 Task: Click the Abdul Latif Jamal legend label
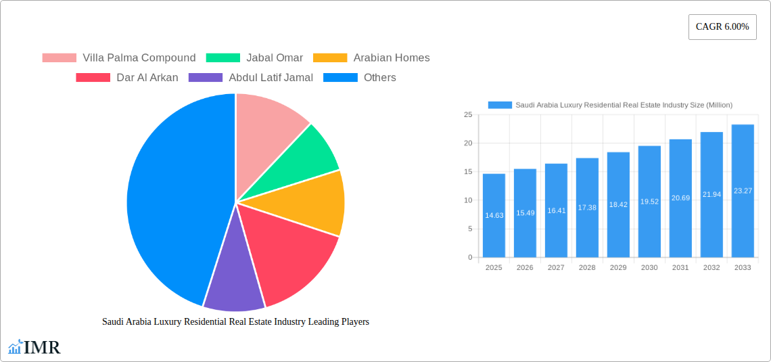tap(271, 78)
